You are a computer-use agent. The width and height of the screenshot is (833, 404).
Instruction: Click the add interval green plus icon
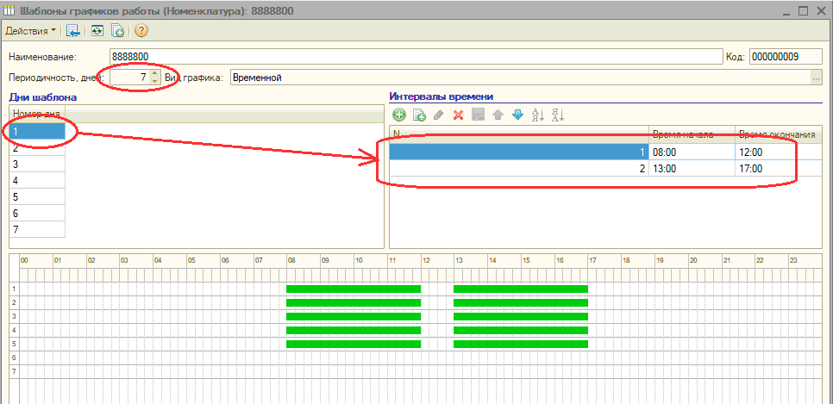(398, 115)
